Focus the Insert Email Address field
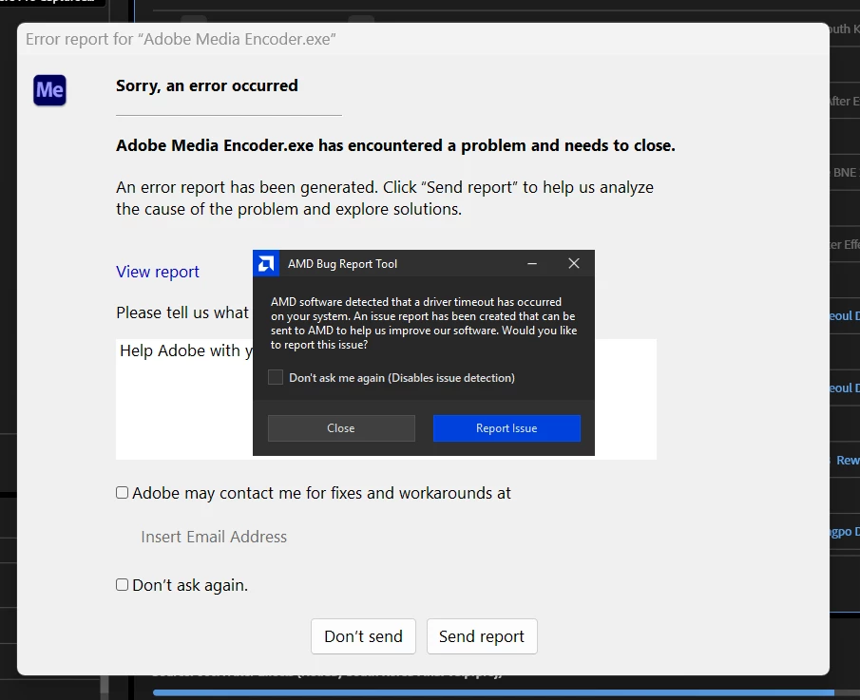The height and width of the screenshot is (700, 860). point(214,537)
